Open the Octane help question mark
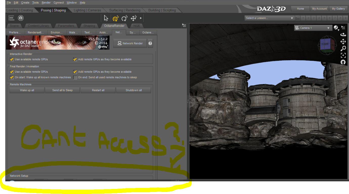Screen dimensions: 349x194 (150, 43)
